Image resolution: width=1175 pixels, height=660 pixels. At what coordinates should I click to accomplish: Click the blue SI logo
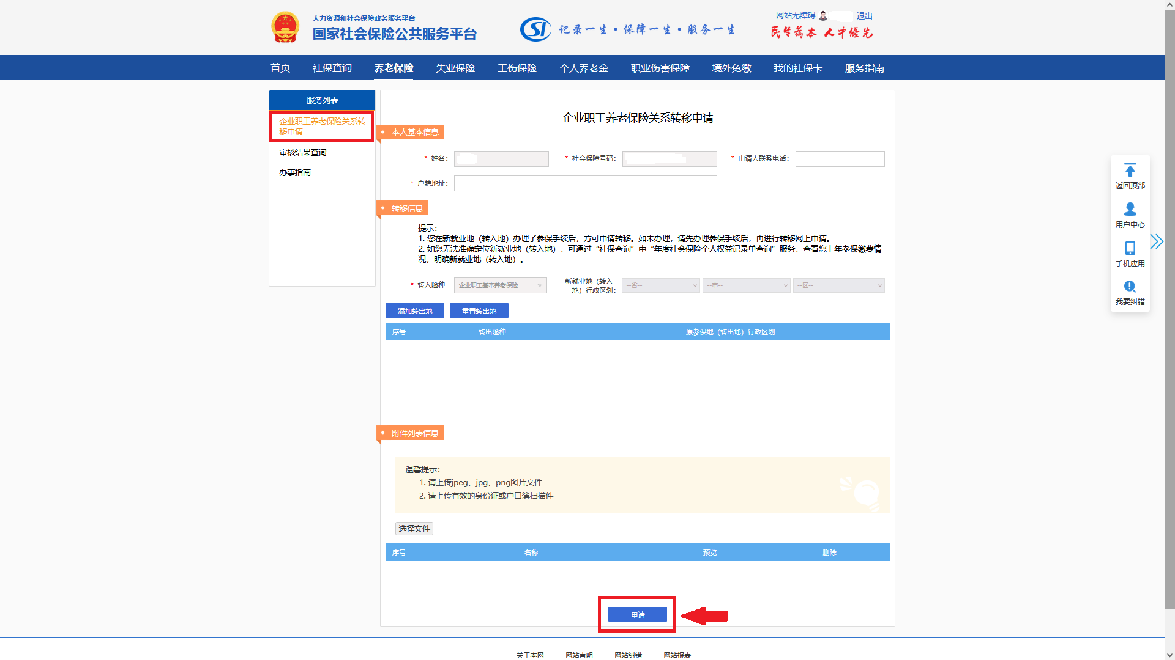coord(535,29)
